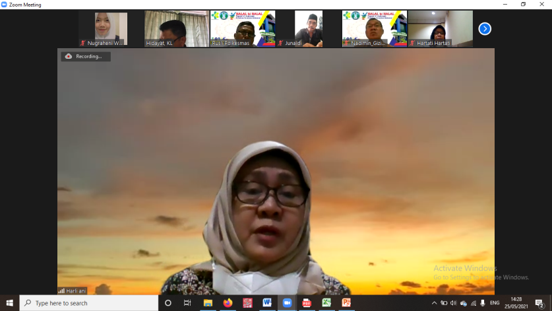Image resolution: width=552 pixels, height=311 pixels.
Task: Open the PDF reader in taskbar
Action: (x=307, y=303)
